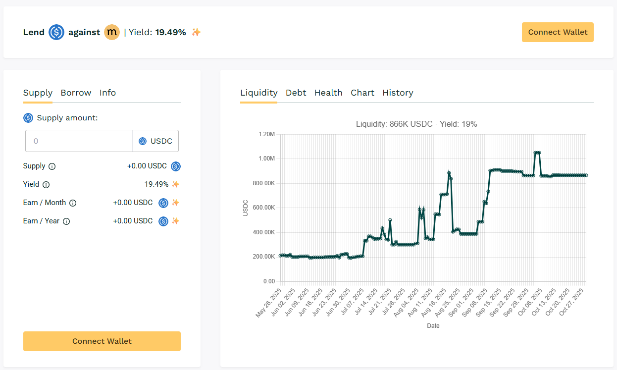View the History tab
This screenshot has height=370, width=617.
(398, 93)
